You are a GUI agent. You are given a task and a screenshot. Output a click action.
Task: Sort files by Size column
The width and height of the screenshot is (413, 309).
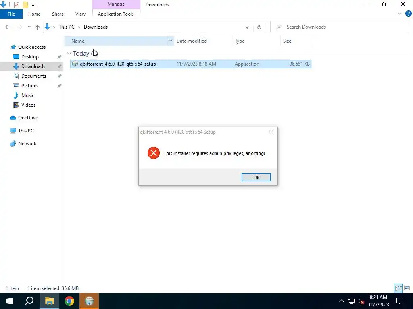point(296,41)
